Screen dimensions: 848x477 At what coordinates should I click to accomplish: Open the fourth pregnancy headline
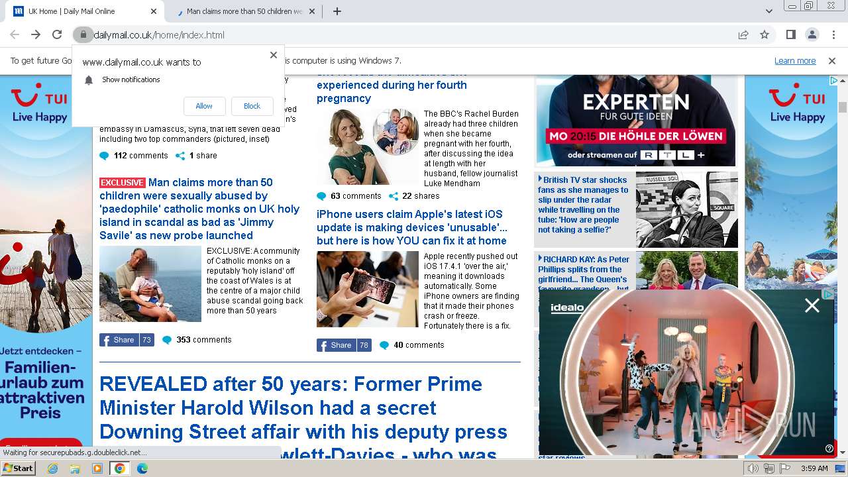click(x=392, y=85)
